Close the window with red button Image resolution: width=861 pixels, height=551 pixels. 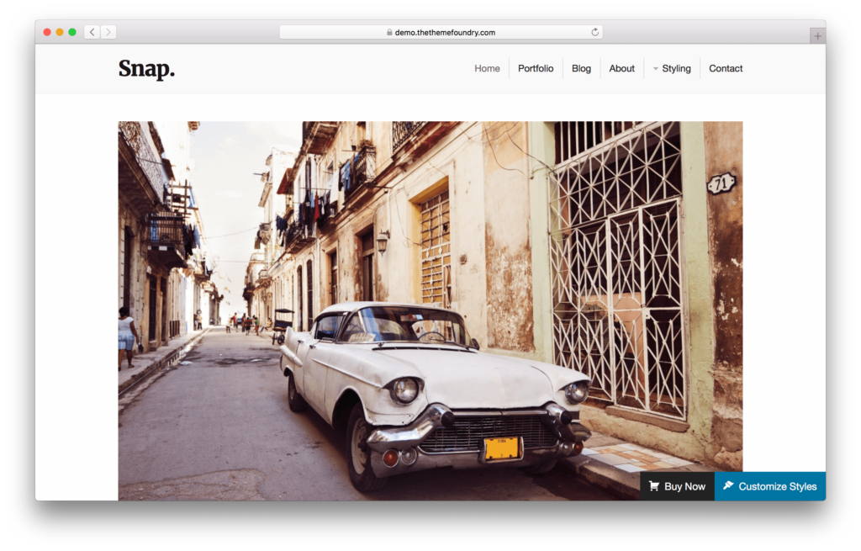point(47,33)
